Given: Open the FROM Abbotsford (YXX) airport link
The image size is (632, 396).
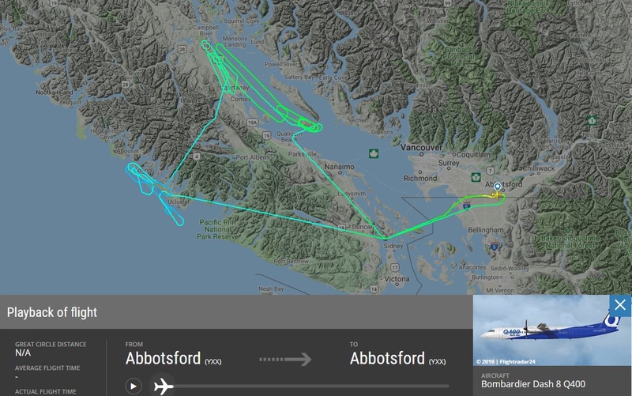Looking at the screenshot, I should 173,359.
